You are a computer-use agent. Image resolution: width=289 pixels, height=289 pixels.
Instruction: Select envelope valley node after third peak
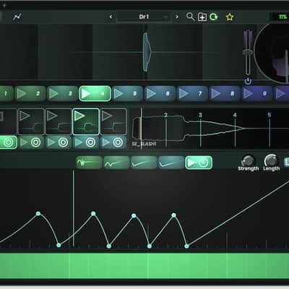click(x=149, y=246)
